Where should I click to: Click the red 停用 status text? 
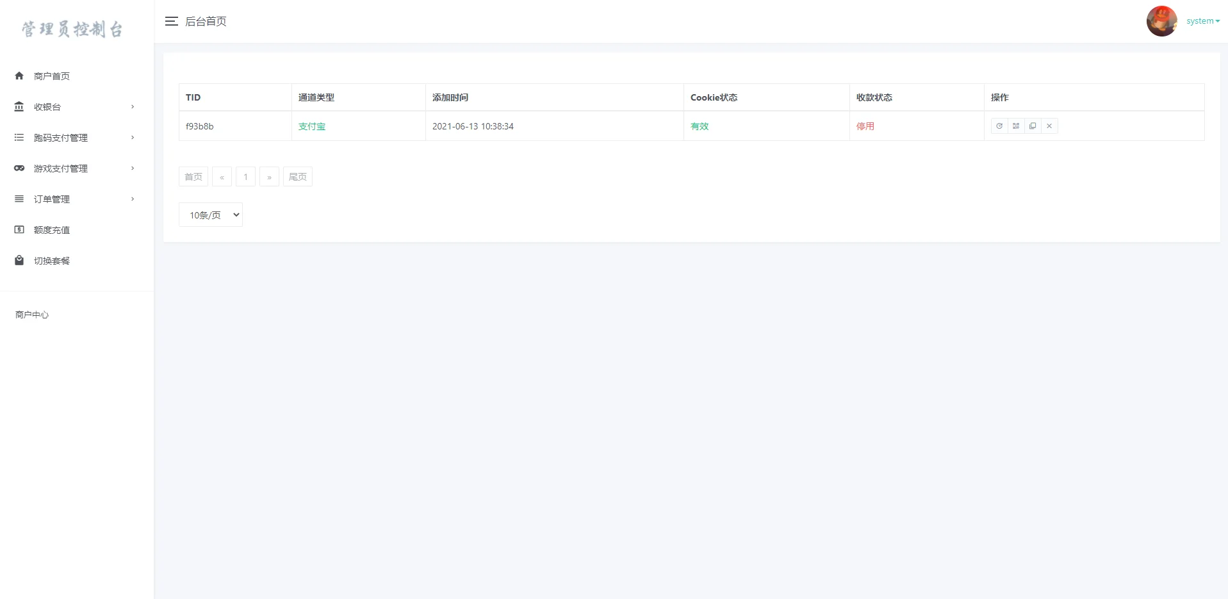coord(865,126)
